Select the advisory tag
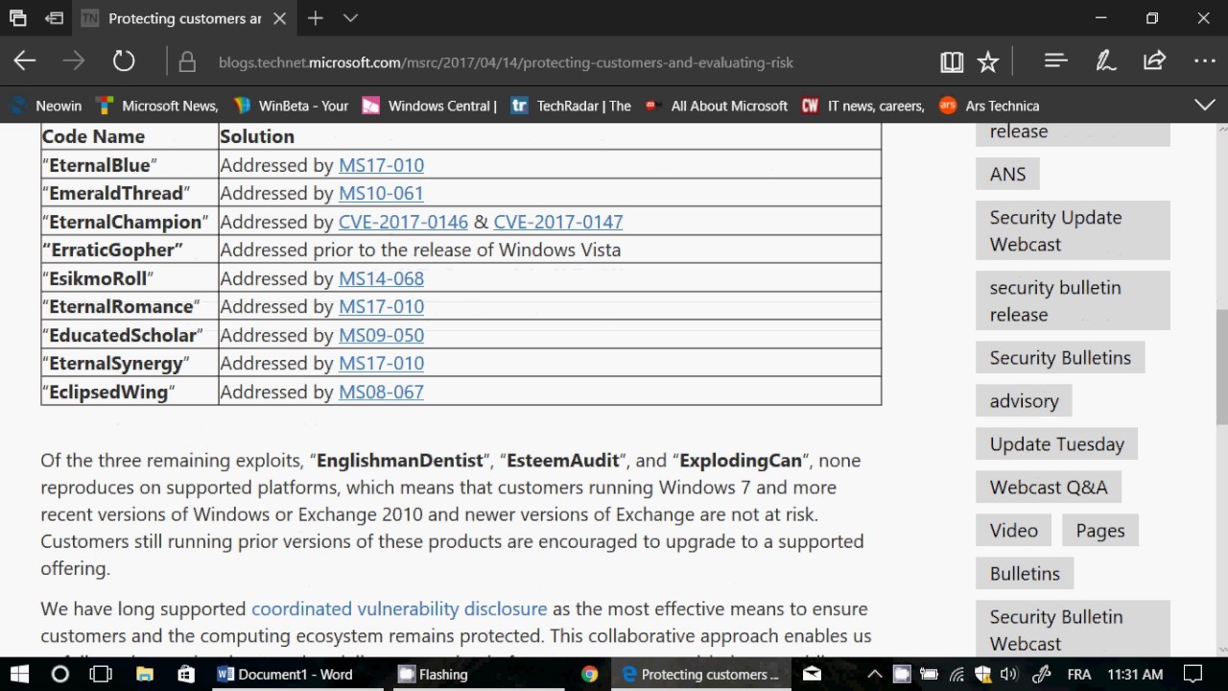1228x691 pixels. (x=1024, y=400)
